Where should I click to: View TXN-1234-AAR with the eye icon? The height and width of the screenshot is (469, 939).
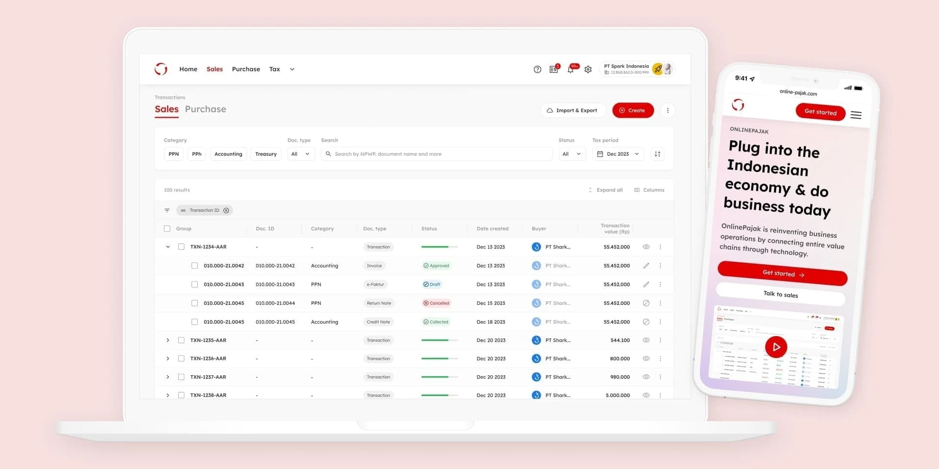click(646, 247)
